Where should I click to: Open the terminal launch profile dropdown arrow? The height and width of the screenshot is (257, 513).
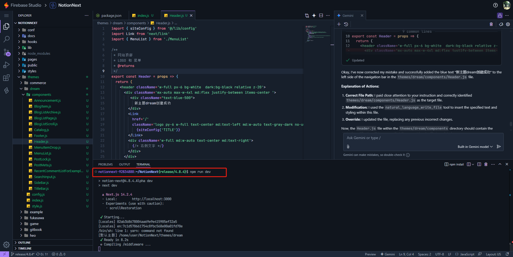pyautogui.click(x=473, y=164)
